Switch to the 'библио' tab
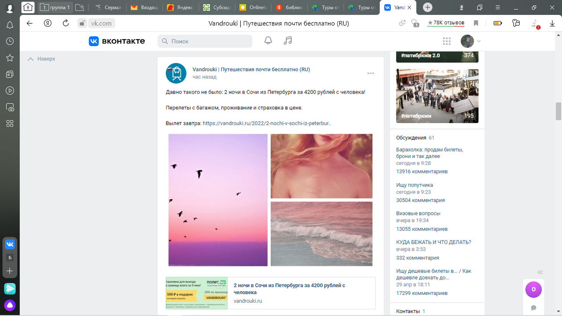The width and height of the screenshot is (562, 316). click(288, 7)
